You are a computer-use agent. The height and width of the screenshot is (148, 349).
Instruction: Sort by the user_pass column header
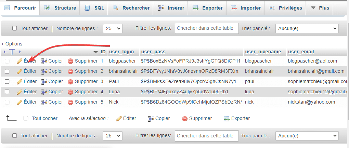point(153,52)
